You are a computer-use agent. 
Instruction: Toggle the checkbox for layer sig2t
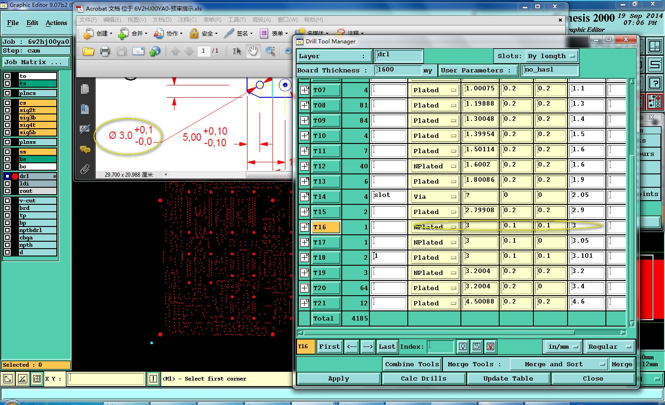tap(7, 110)
